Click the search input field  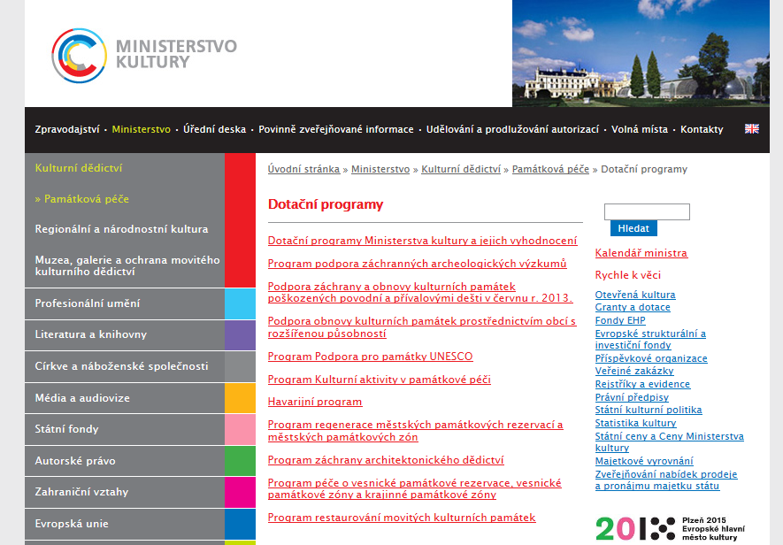point(647,211)
